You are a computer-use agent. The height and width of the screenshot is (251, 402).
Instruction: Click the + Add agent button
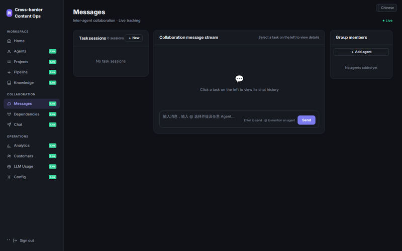[361, 52]
